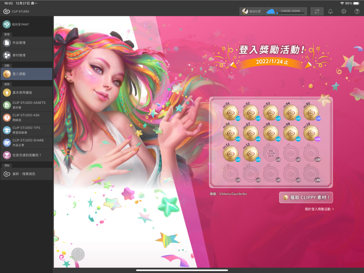The image size is (364, 273).
Task: Click Day 14 locked coin
Action: click(291, 154)
